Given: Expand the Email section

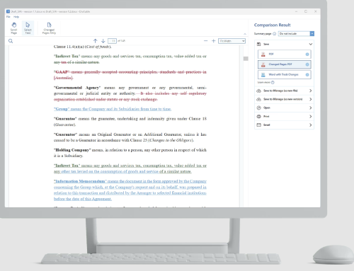Looking at the screenshot, I should (285, 125).
